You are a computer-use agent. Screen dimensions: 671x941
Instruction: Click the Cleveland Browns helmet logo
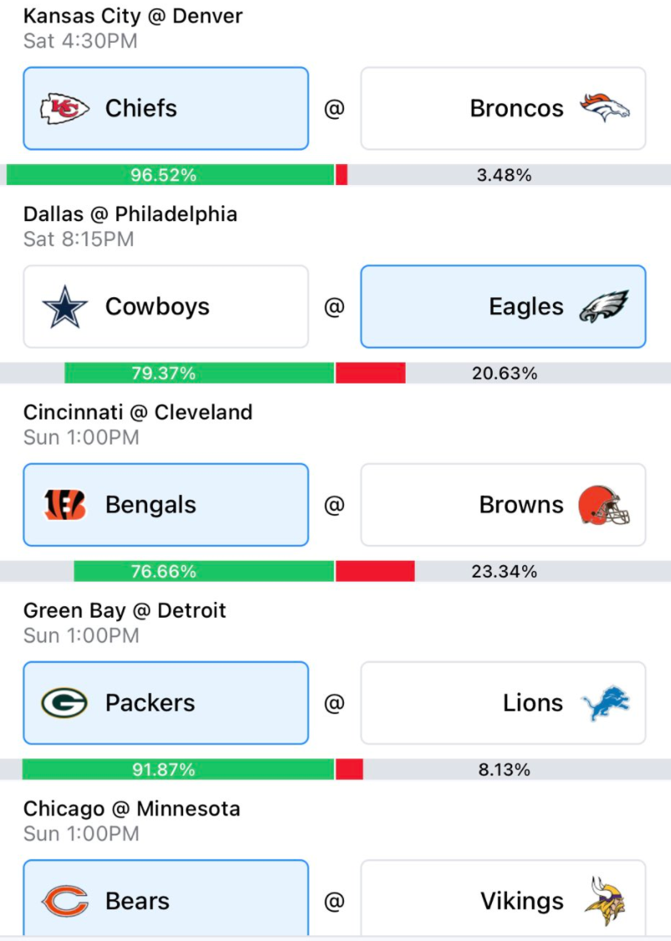tap(604, 506)
